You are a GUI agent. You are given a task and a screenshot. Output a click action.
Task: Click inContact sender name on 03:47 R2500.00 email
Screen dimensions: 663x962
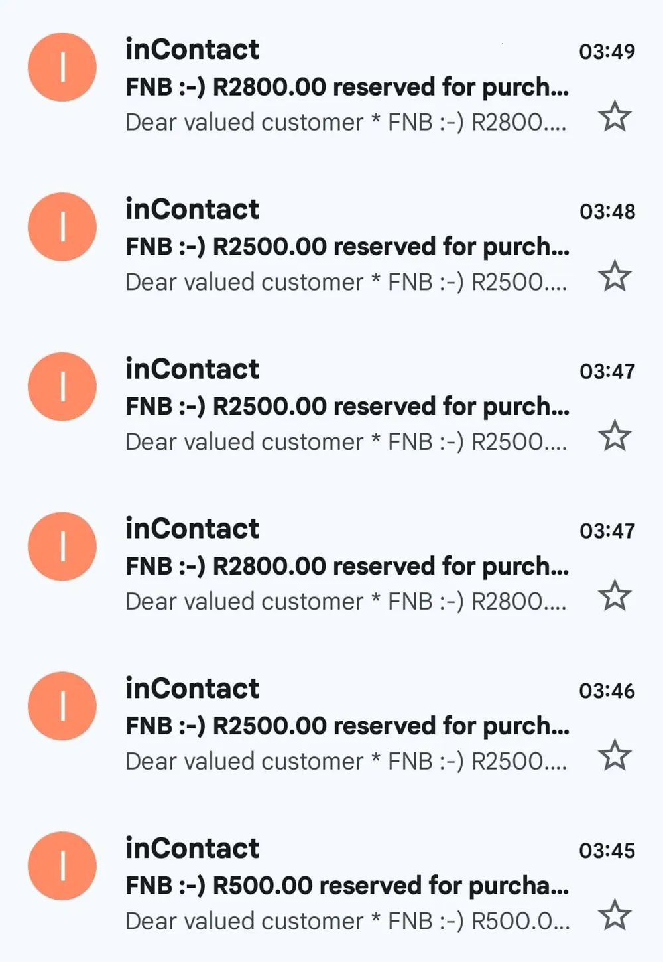pos(192,370)
